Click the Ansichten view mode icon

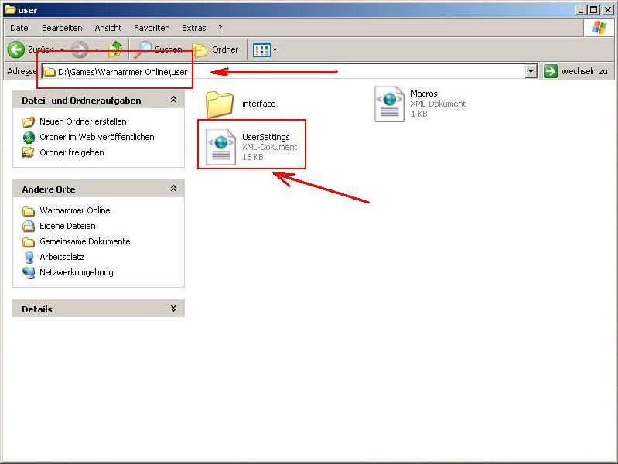point(261,50)
